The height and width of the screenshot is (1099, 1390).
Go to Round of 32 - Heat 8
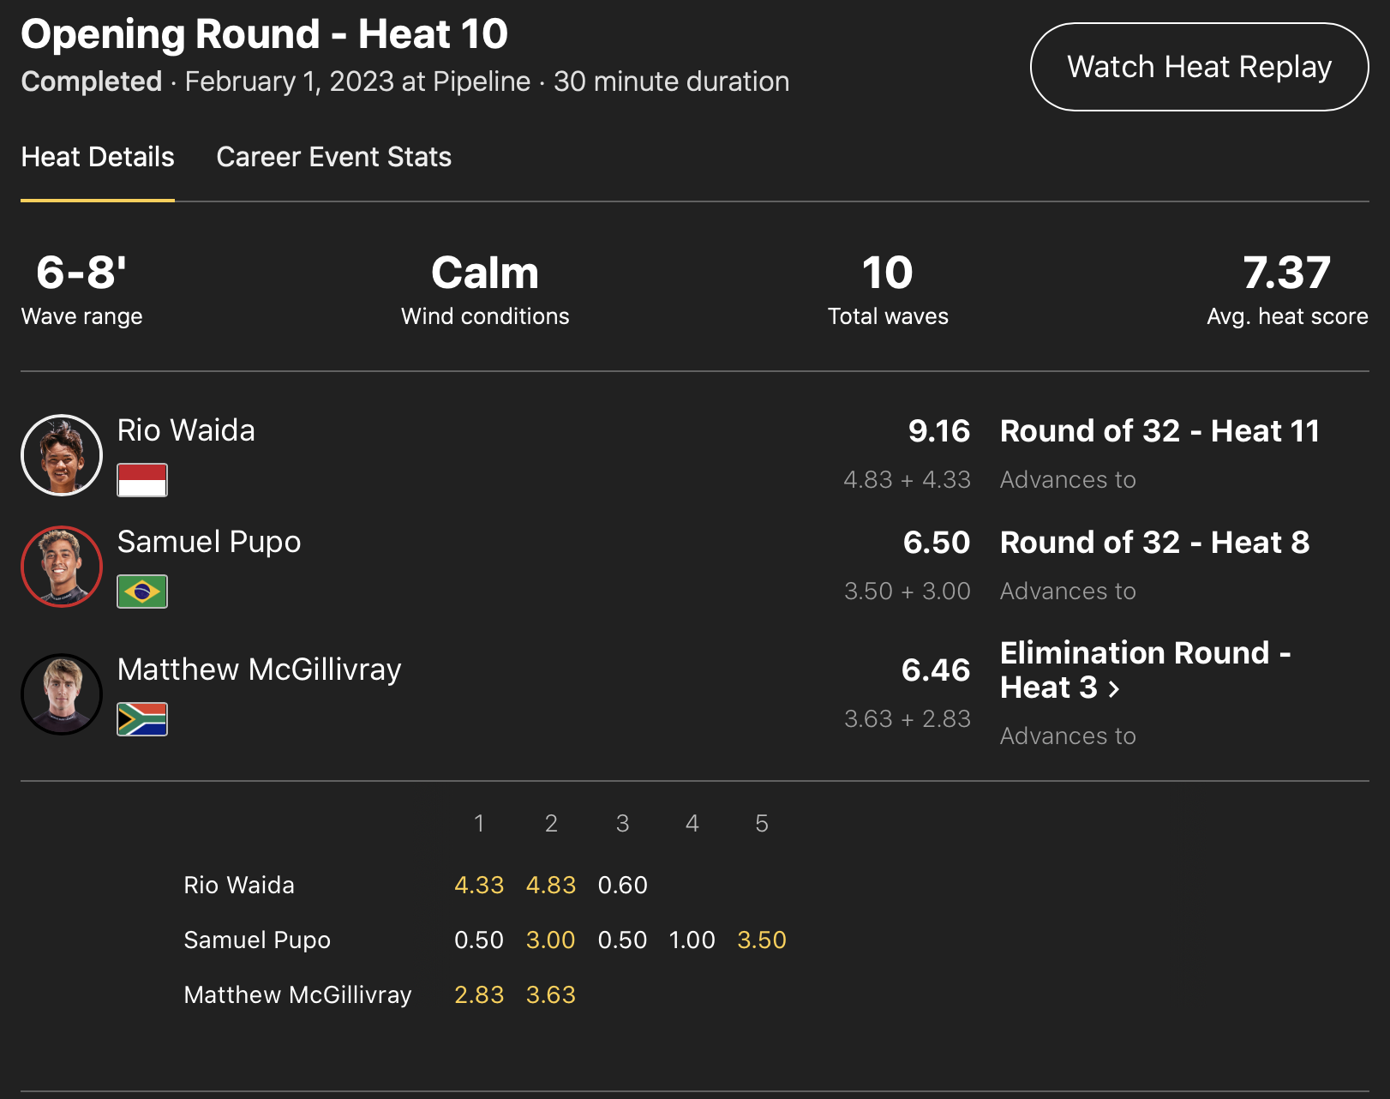click(x=1154, y=543)
